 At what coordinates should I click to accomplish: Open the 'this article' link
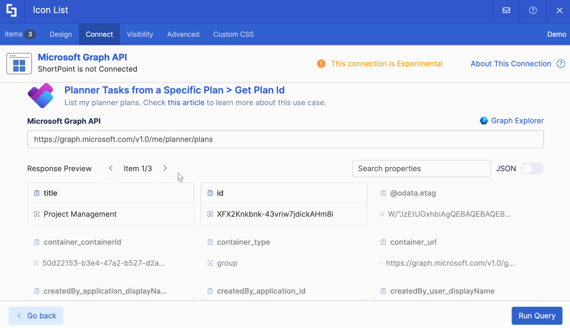click(x=186, y=102)
